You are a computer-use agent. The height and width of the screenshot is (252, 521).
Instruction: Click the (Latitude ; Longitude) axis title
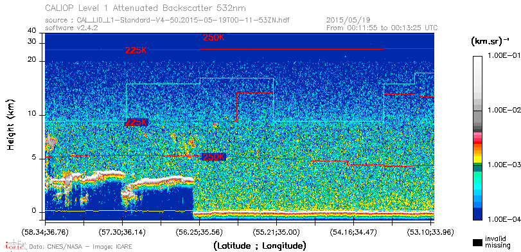coord(260,246)
